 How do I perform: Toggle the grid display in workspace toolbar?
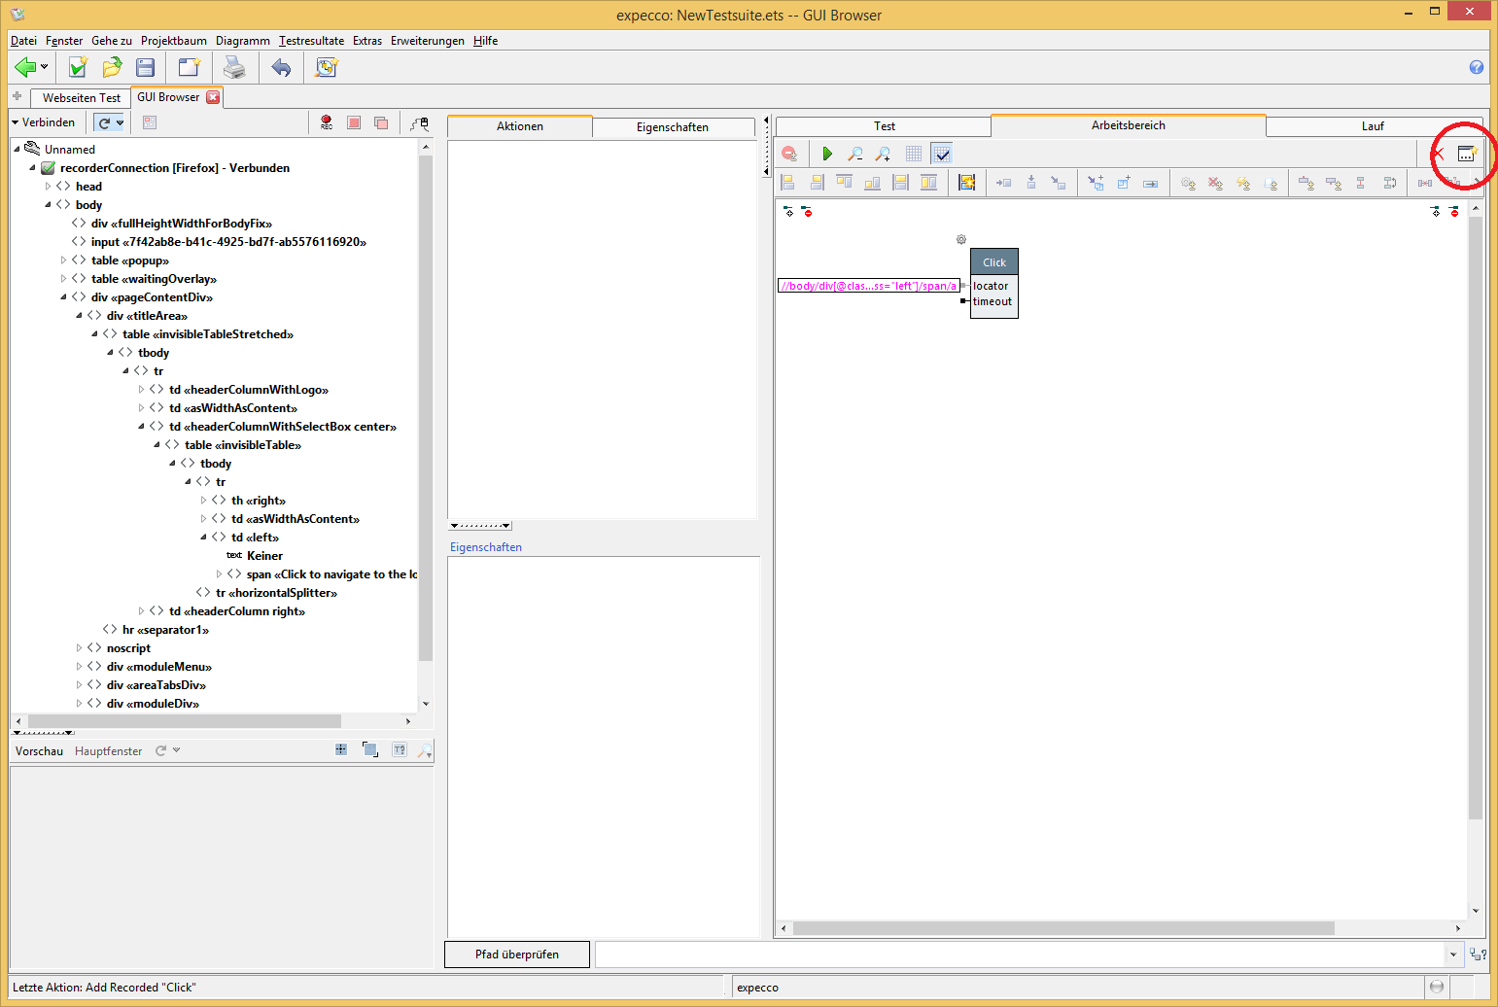913,154
